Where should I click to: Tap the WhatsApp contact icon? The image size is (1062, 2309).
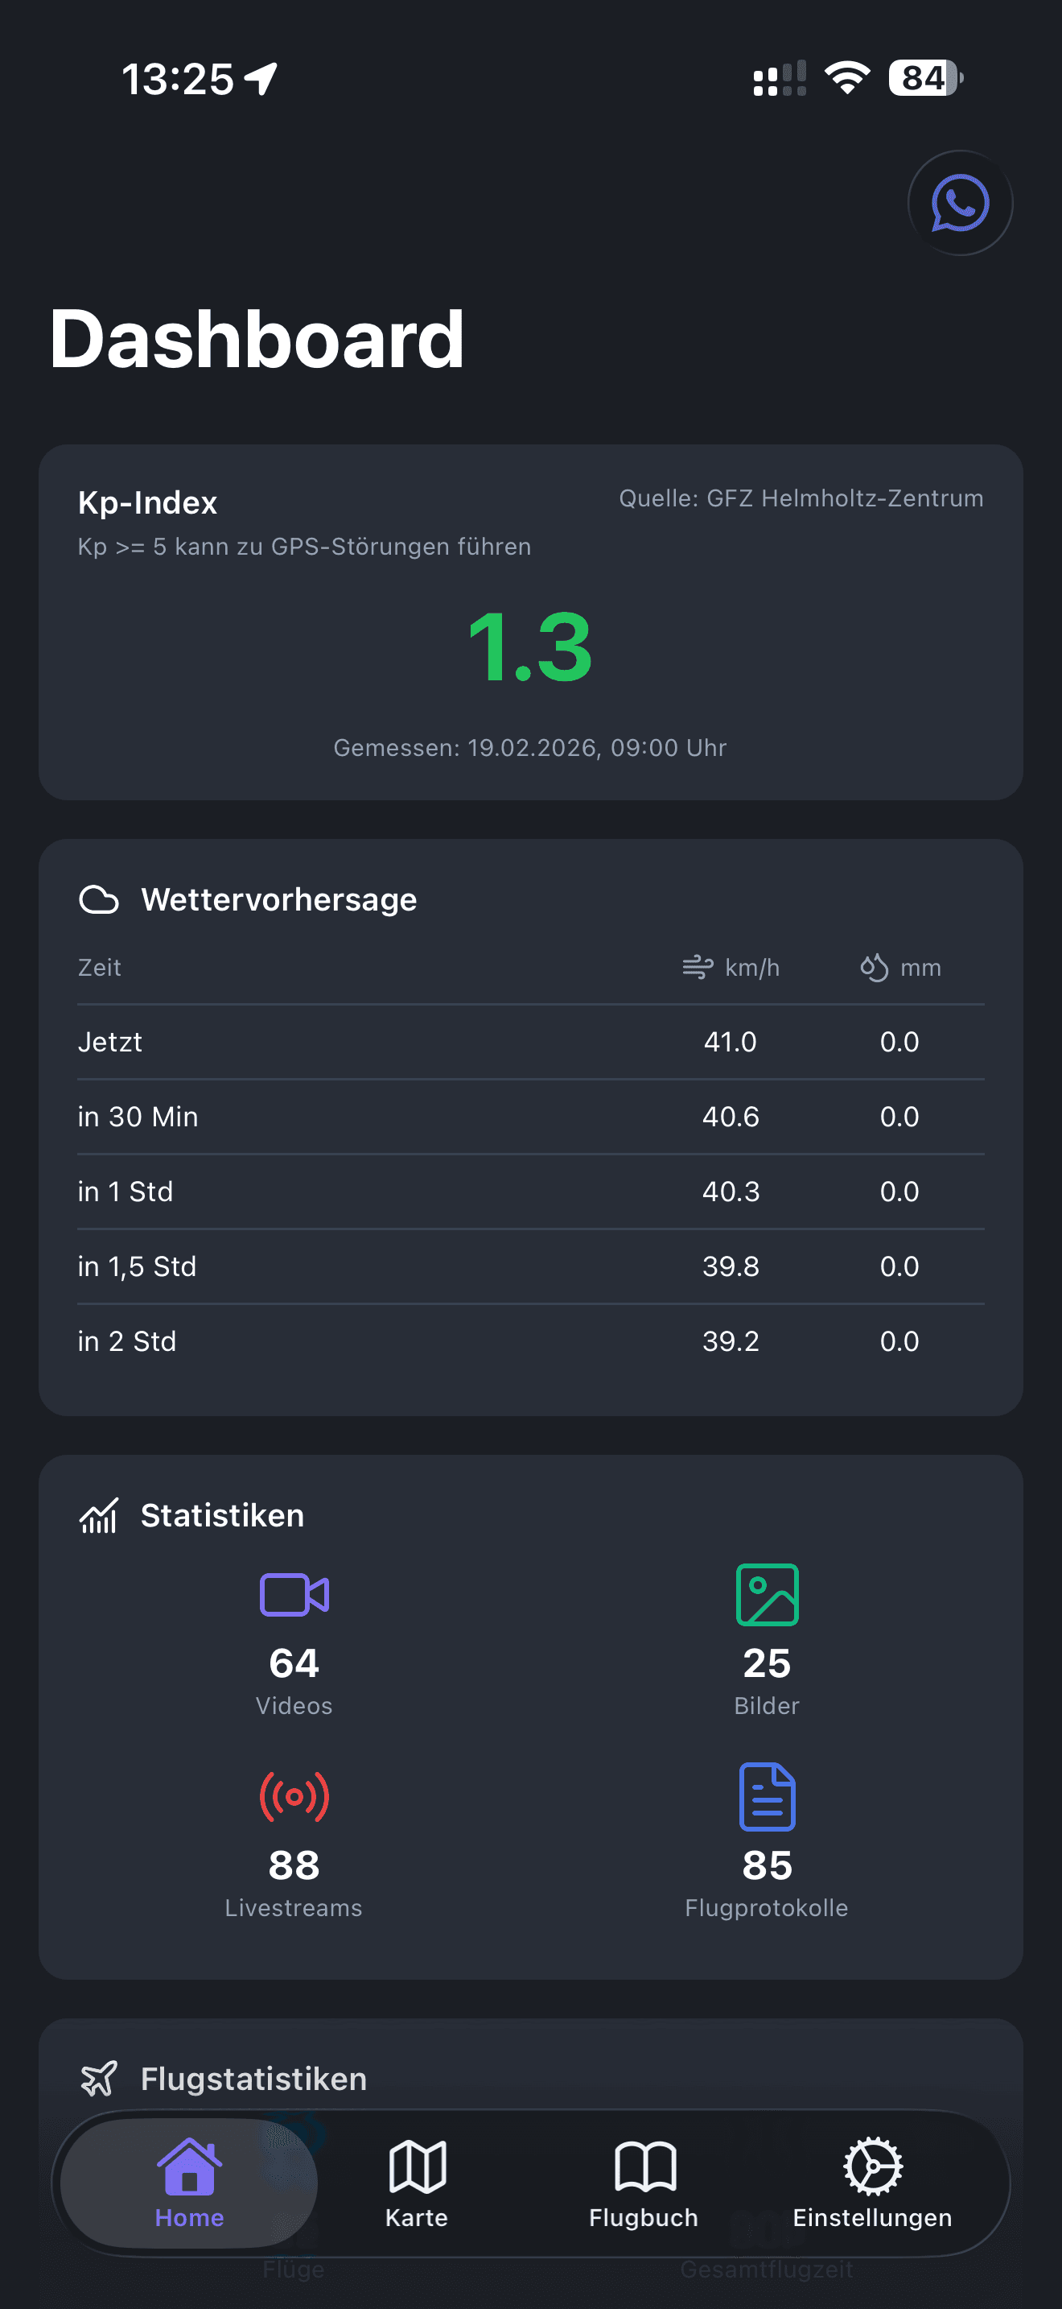tap(959, 203)
